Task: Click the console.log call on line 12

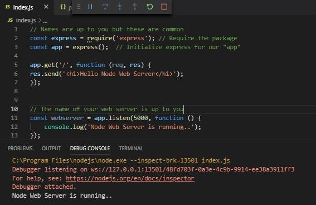Action: [64, 127]
